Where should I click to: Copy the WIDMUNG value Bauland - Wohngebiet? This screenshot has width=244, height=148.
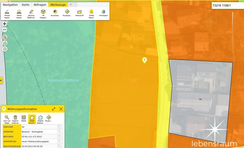(x=60, y=132)
